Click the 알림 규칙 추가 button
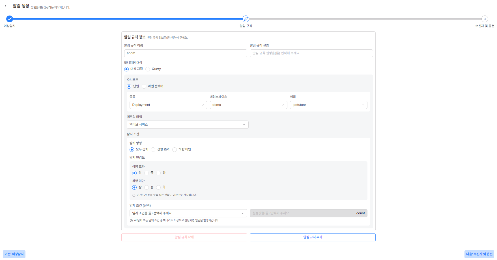Image resolution: width=497 pixels, height=260 pixels. (x=313, y=237)
